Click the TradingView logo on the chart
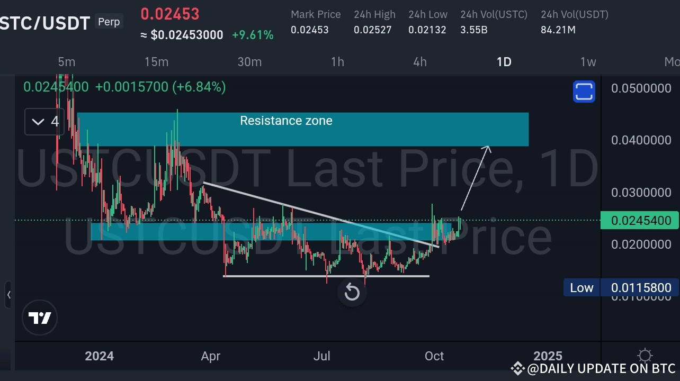 coord(40,317)
